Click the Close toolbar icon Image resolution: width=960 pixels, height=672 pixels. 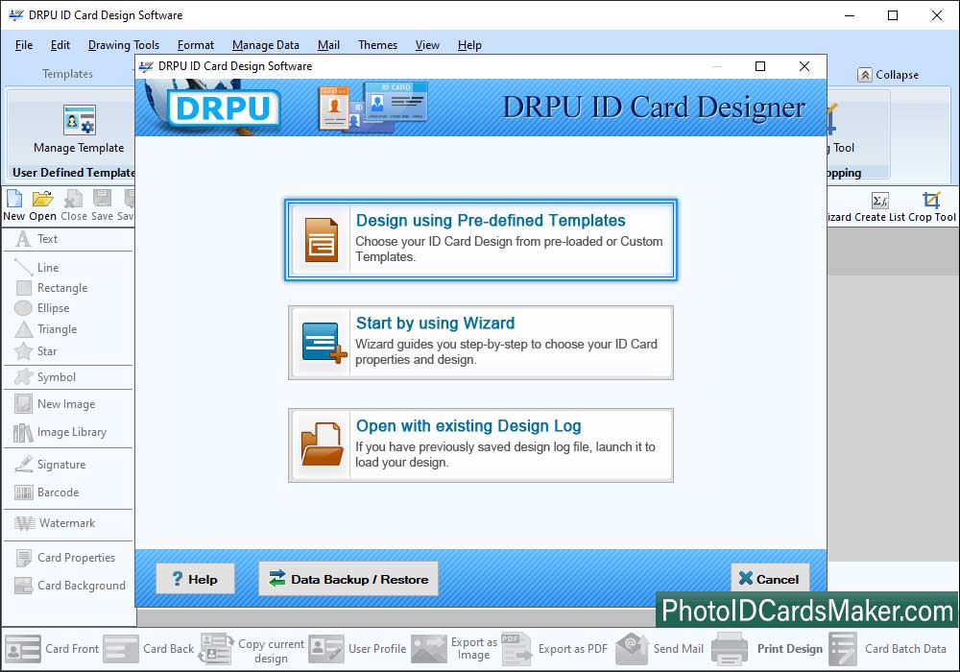(x=74, y=205)
